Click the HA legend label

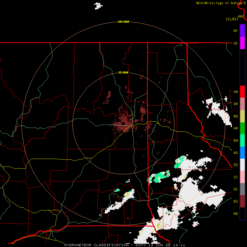tap(235, 92)
